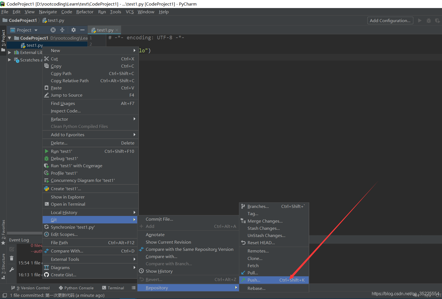Click the bug icon for Debug 'test1'
The height and width of the screenshot is (299, 442).
pos(46,158)
